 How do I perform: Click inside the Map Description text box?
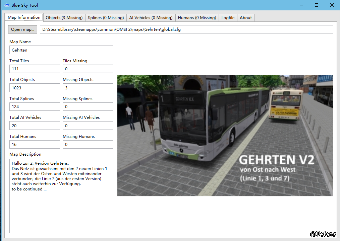pyautogui.click(x=61, y=211)
